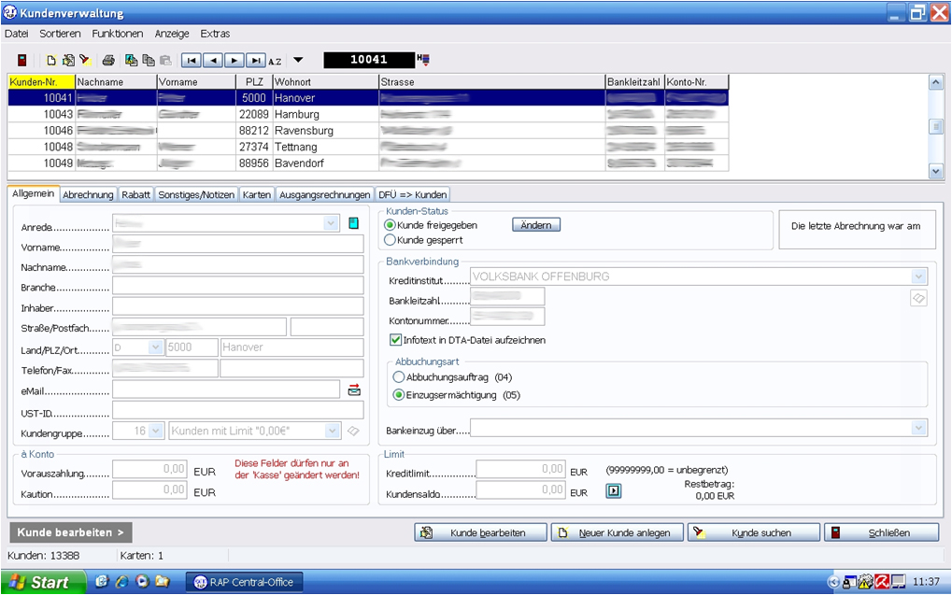Viewport: 952px width, 595px height.
Task: Jump to the first customer record
Action: pos(191,60)
